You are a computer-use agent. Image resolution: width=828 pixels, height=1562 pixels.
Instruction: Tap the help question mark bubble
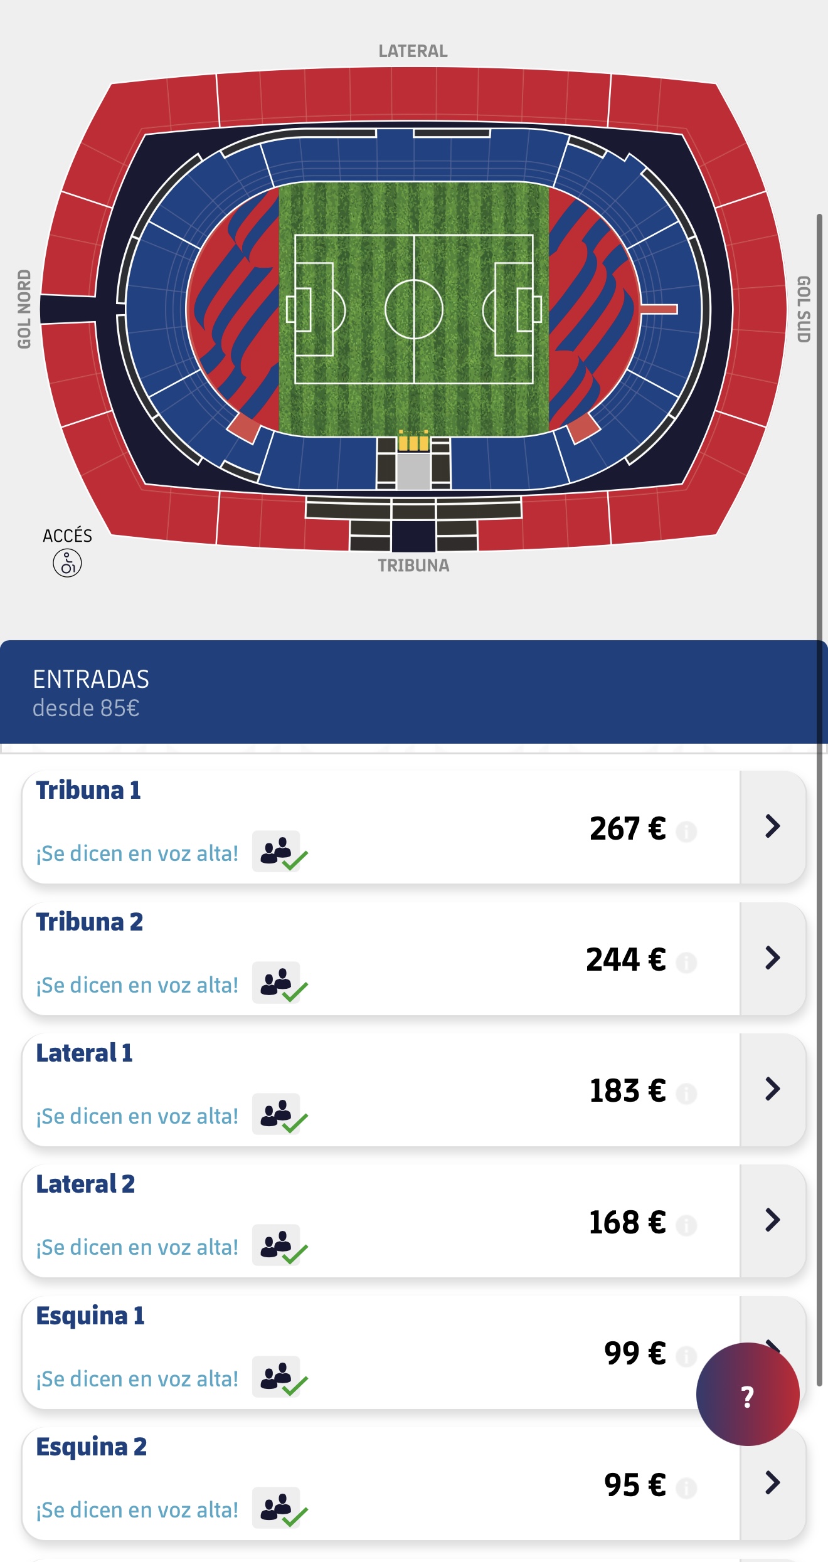[747, 1395]
